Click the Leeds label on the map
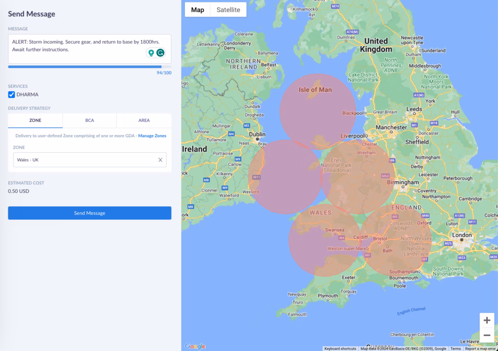This screenshot has width=498, height=351. [x=414, y=109]
